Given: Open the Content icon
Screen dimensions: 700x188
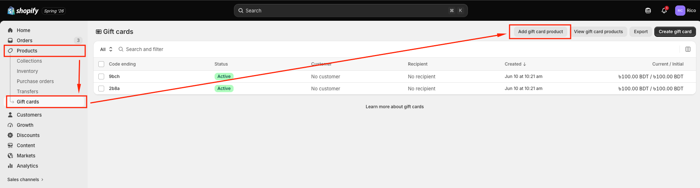Looking at the screenshot, I should pyautogui.click(x=10, y=145).
